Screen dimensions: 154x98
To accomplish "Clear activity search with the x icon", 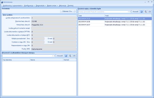I will [54, 56].
